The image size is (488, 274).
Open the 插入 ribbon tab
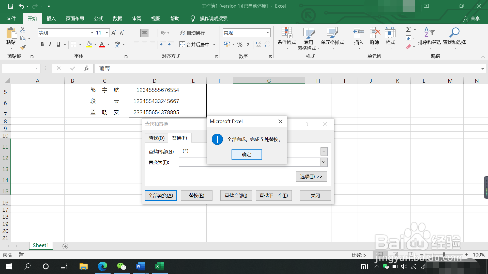coord(51,19)
